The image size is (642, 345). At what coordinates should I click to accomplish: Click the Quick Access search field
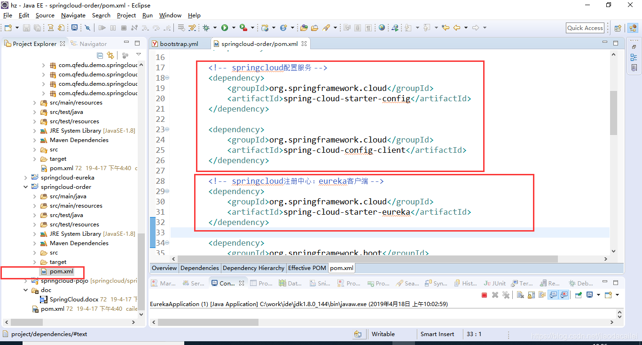coord(585,28)
